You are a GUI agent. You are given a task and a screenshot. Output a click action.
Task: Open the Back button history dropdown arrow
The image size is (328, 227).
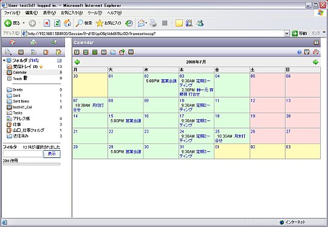point(24,23)
